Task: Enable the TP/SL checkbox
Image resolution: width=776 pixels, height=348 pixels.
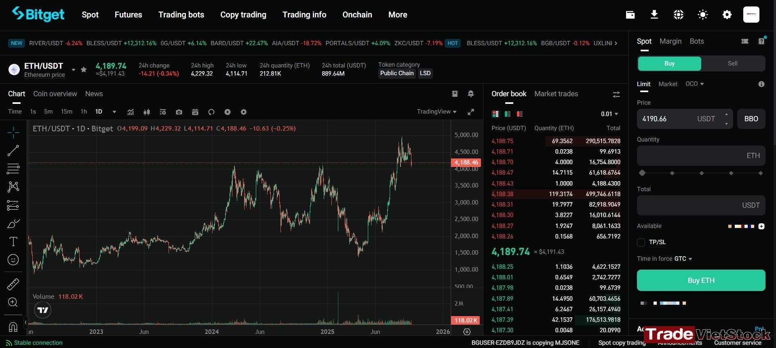Action: click(641, 243)
